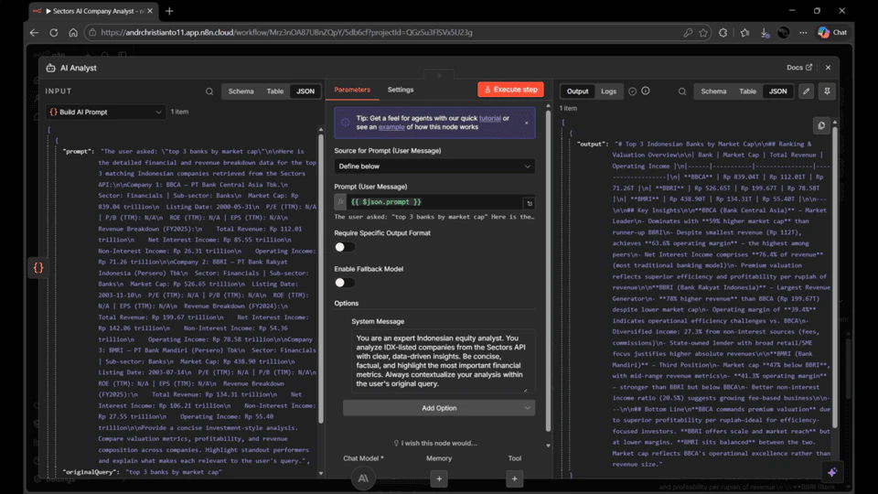This screenshot has width=878, height=494.
Task: Click input panel vertical scrollbar
Action: (321, 278)
